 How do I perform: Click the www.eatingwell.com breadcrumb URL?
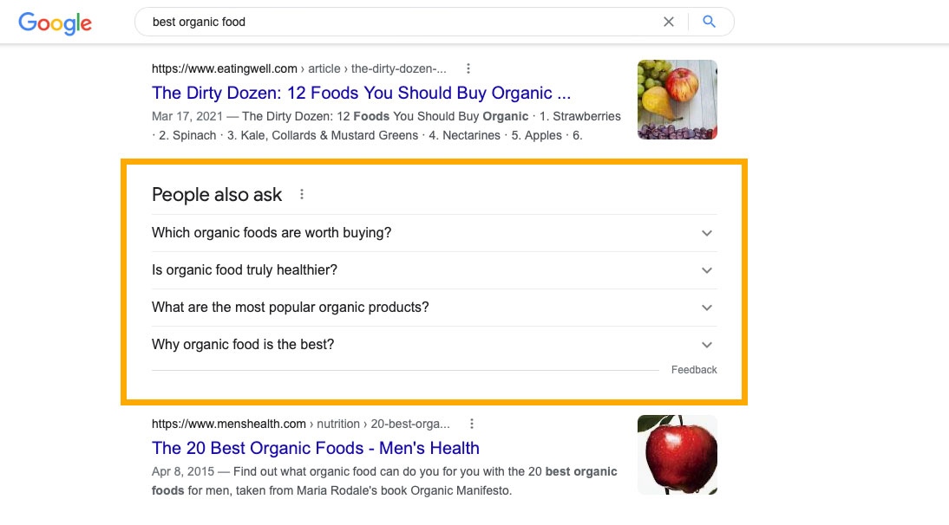(x=222, y=68)
